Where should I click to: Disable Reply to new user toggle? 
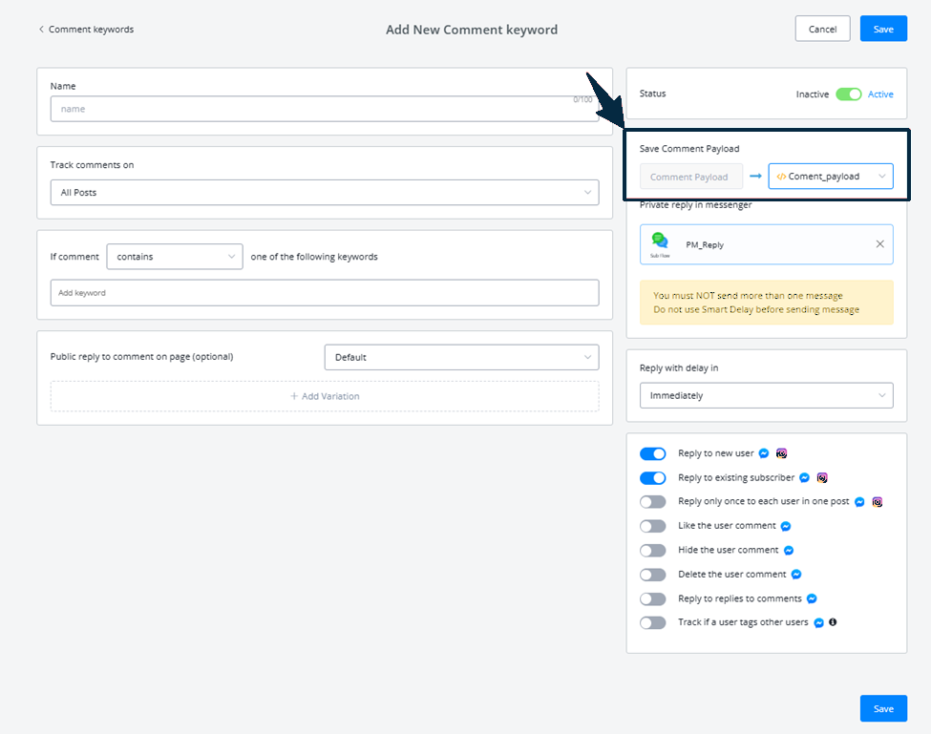652,454
